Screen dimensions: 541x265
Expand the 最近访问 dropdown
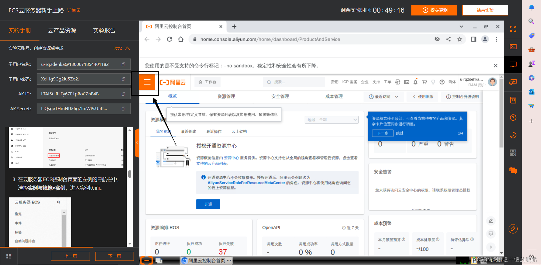[x=383, y=96]
